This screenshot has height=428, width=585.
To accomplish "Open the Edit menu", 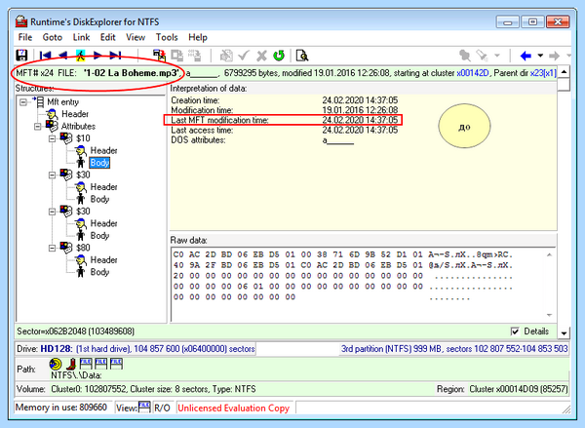I will tap(108, 37).
